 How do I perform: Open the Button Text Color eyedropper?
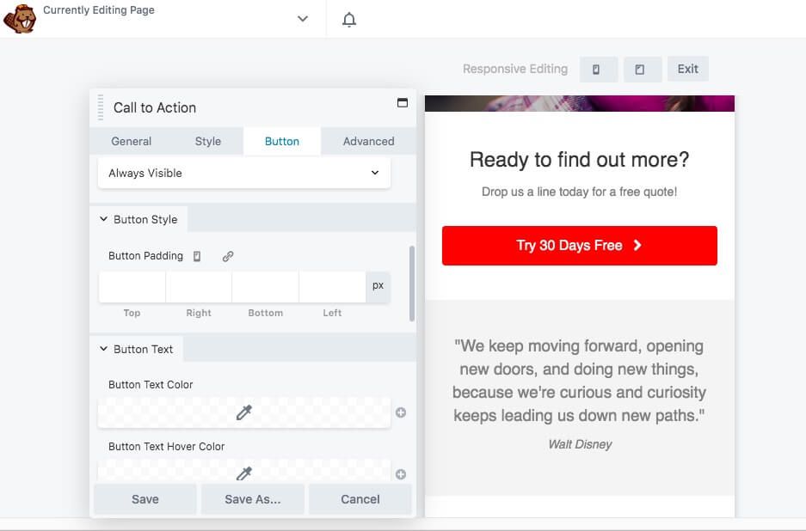(243, 412)
